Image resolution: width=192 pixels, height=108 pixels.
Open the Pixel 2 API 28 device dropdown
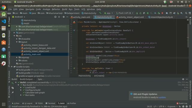click(x=124, y=13)
